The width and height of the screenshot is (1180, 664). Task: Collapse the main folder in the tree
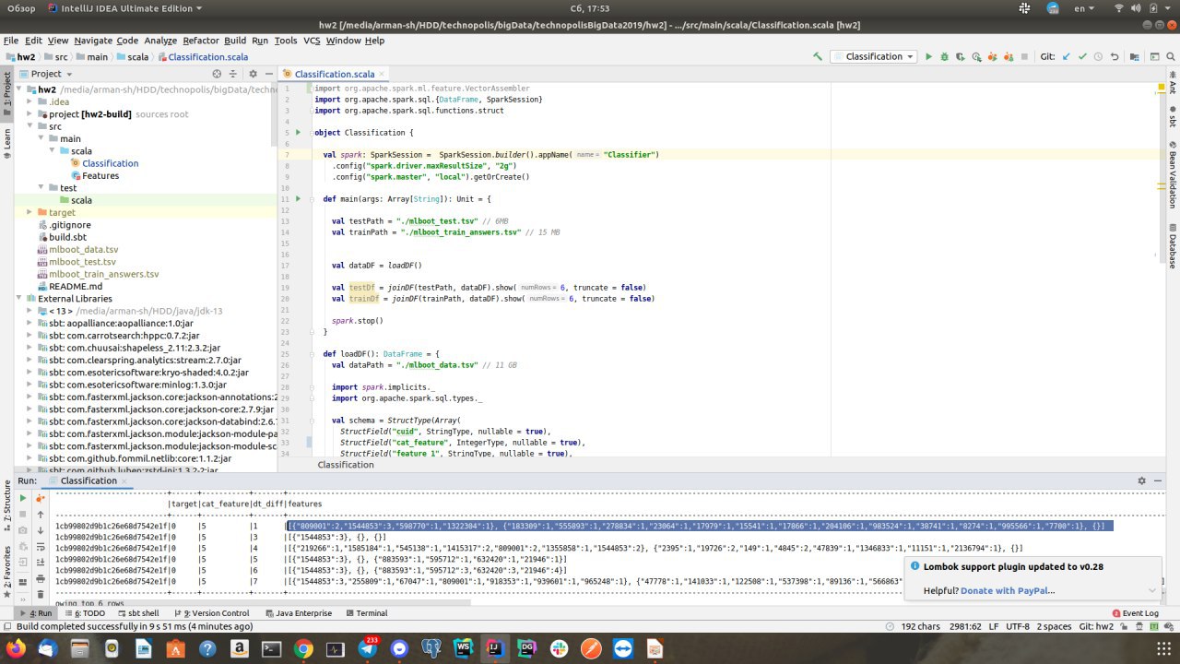42,139
